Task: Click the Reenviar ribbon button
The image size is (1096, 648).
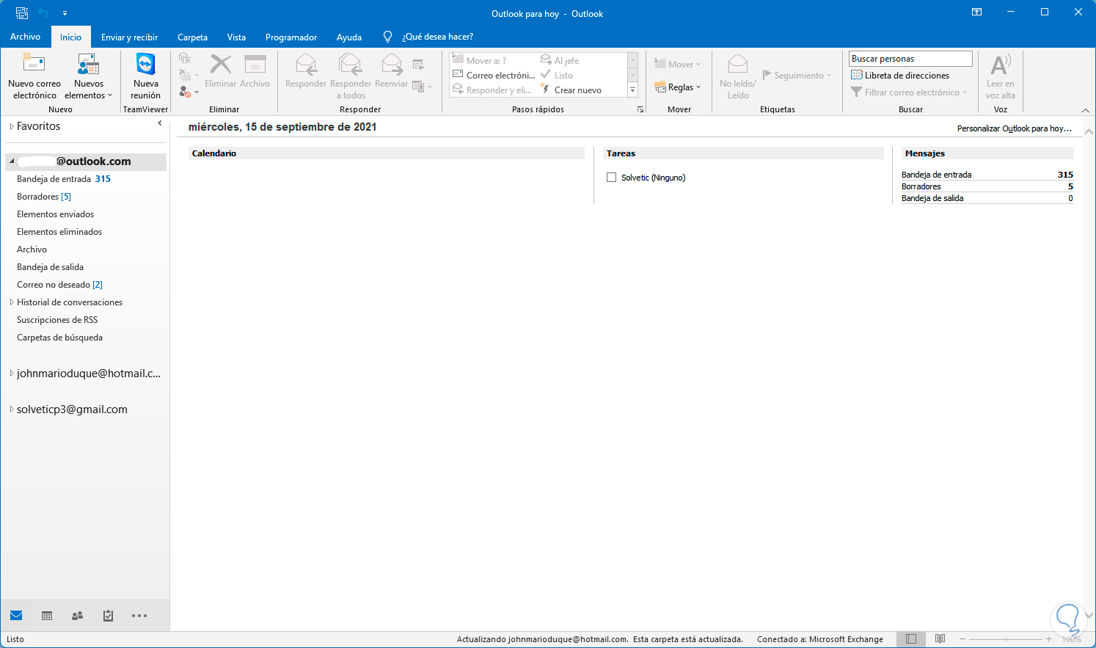Action: 391,72
